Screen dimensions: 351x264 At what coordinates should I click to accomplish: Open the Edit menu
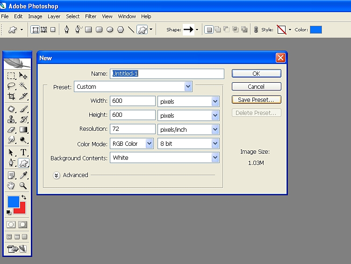pos(18,16)
